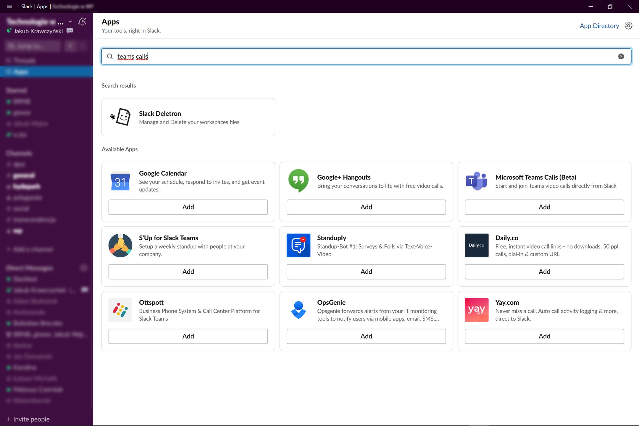Open app settings via the gear icon

click(628, 26)
